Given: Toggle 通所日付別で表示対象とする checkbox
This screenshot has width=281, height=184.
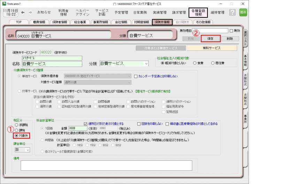Looking at the screenshot, I should coord(86,123).
